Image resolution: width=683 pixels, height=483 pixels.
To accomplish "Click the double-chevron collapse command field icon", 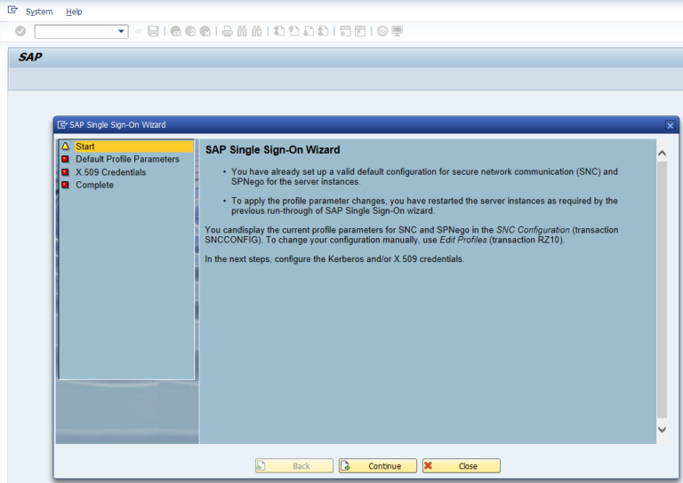I will coord(138,31).
